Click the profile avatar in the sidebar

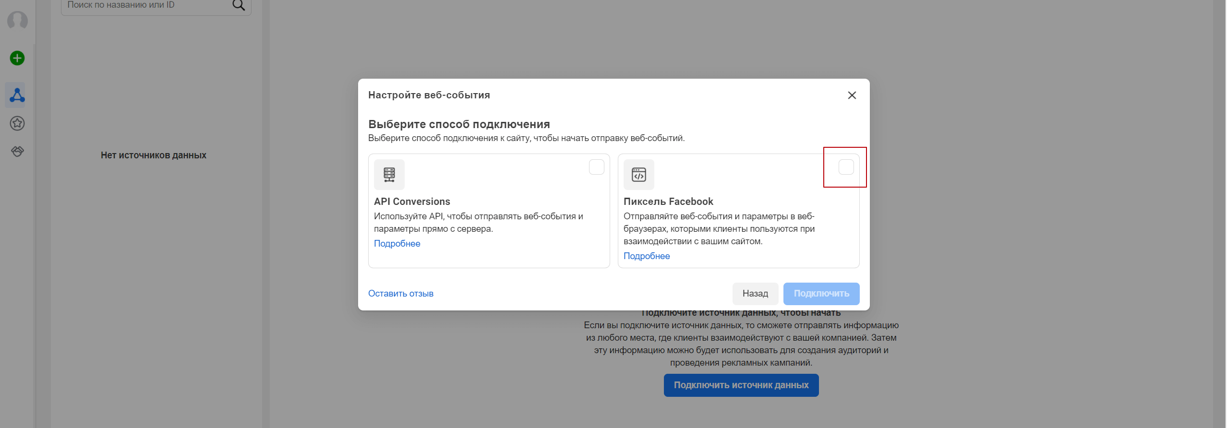pyautogui.click(x=17, y=21)
